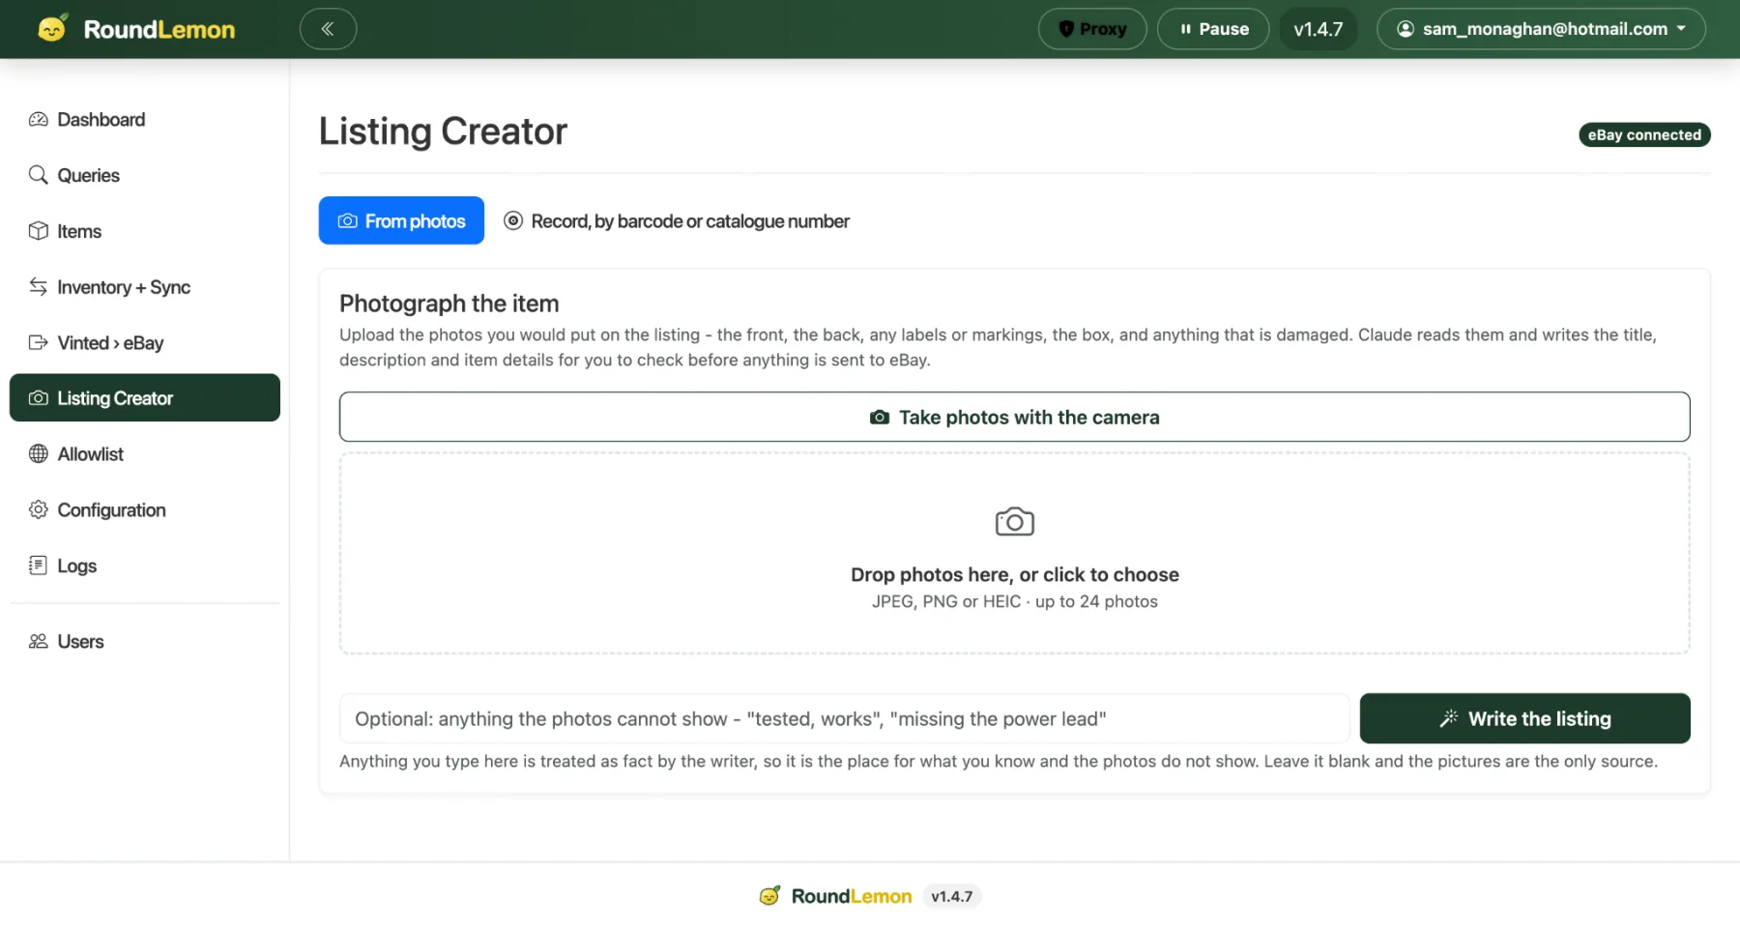The image size is (1740, 929).
Task: Click the Listing Creator page title
Action: tap(443, 131)
